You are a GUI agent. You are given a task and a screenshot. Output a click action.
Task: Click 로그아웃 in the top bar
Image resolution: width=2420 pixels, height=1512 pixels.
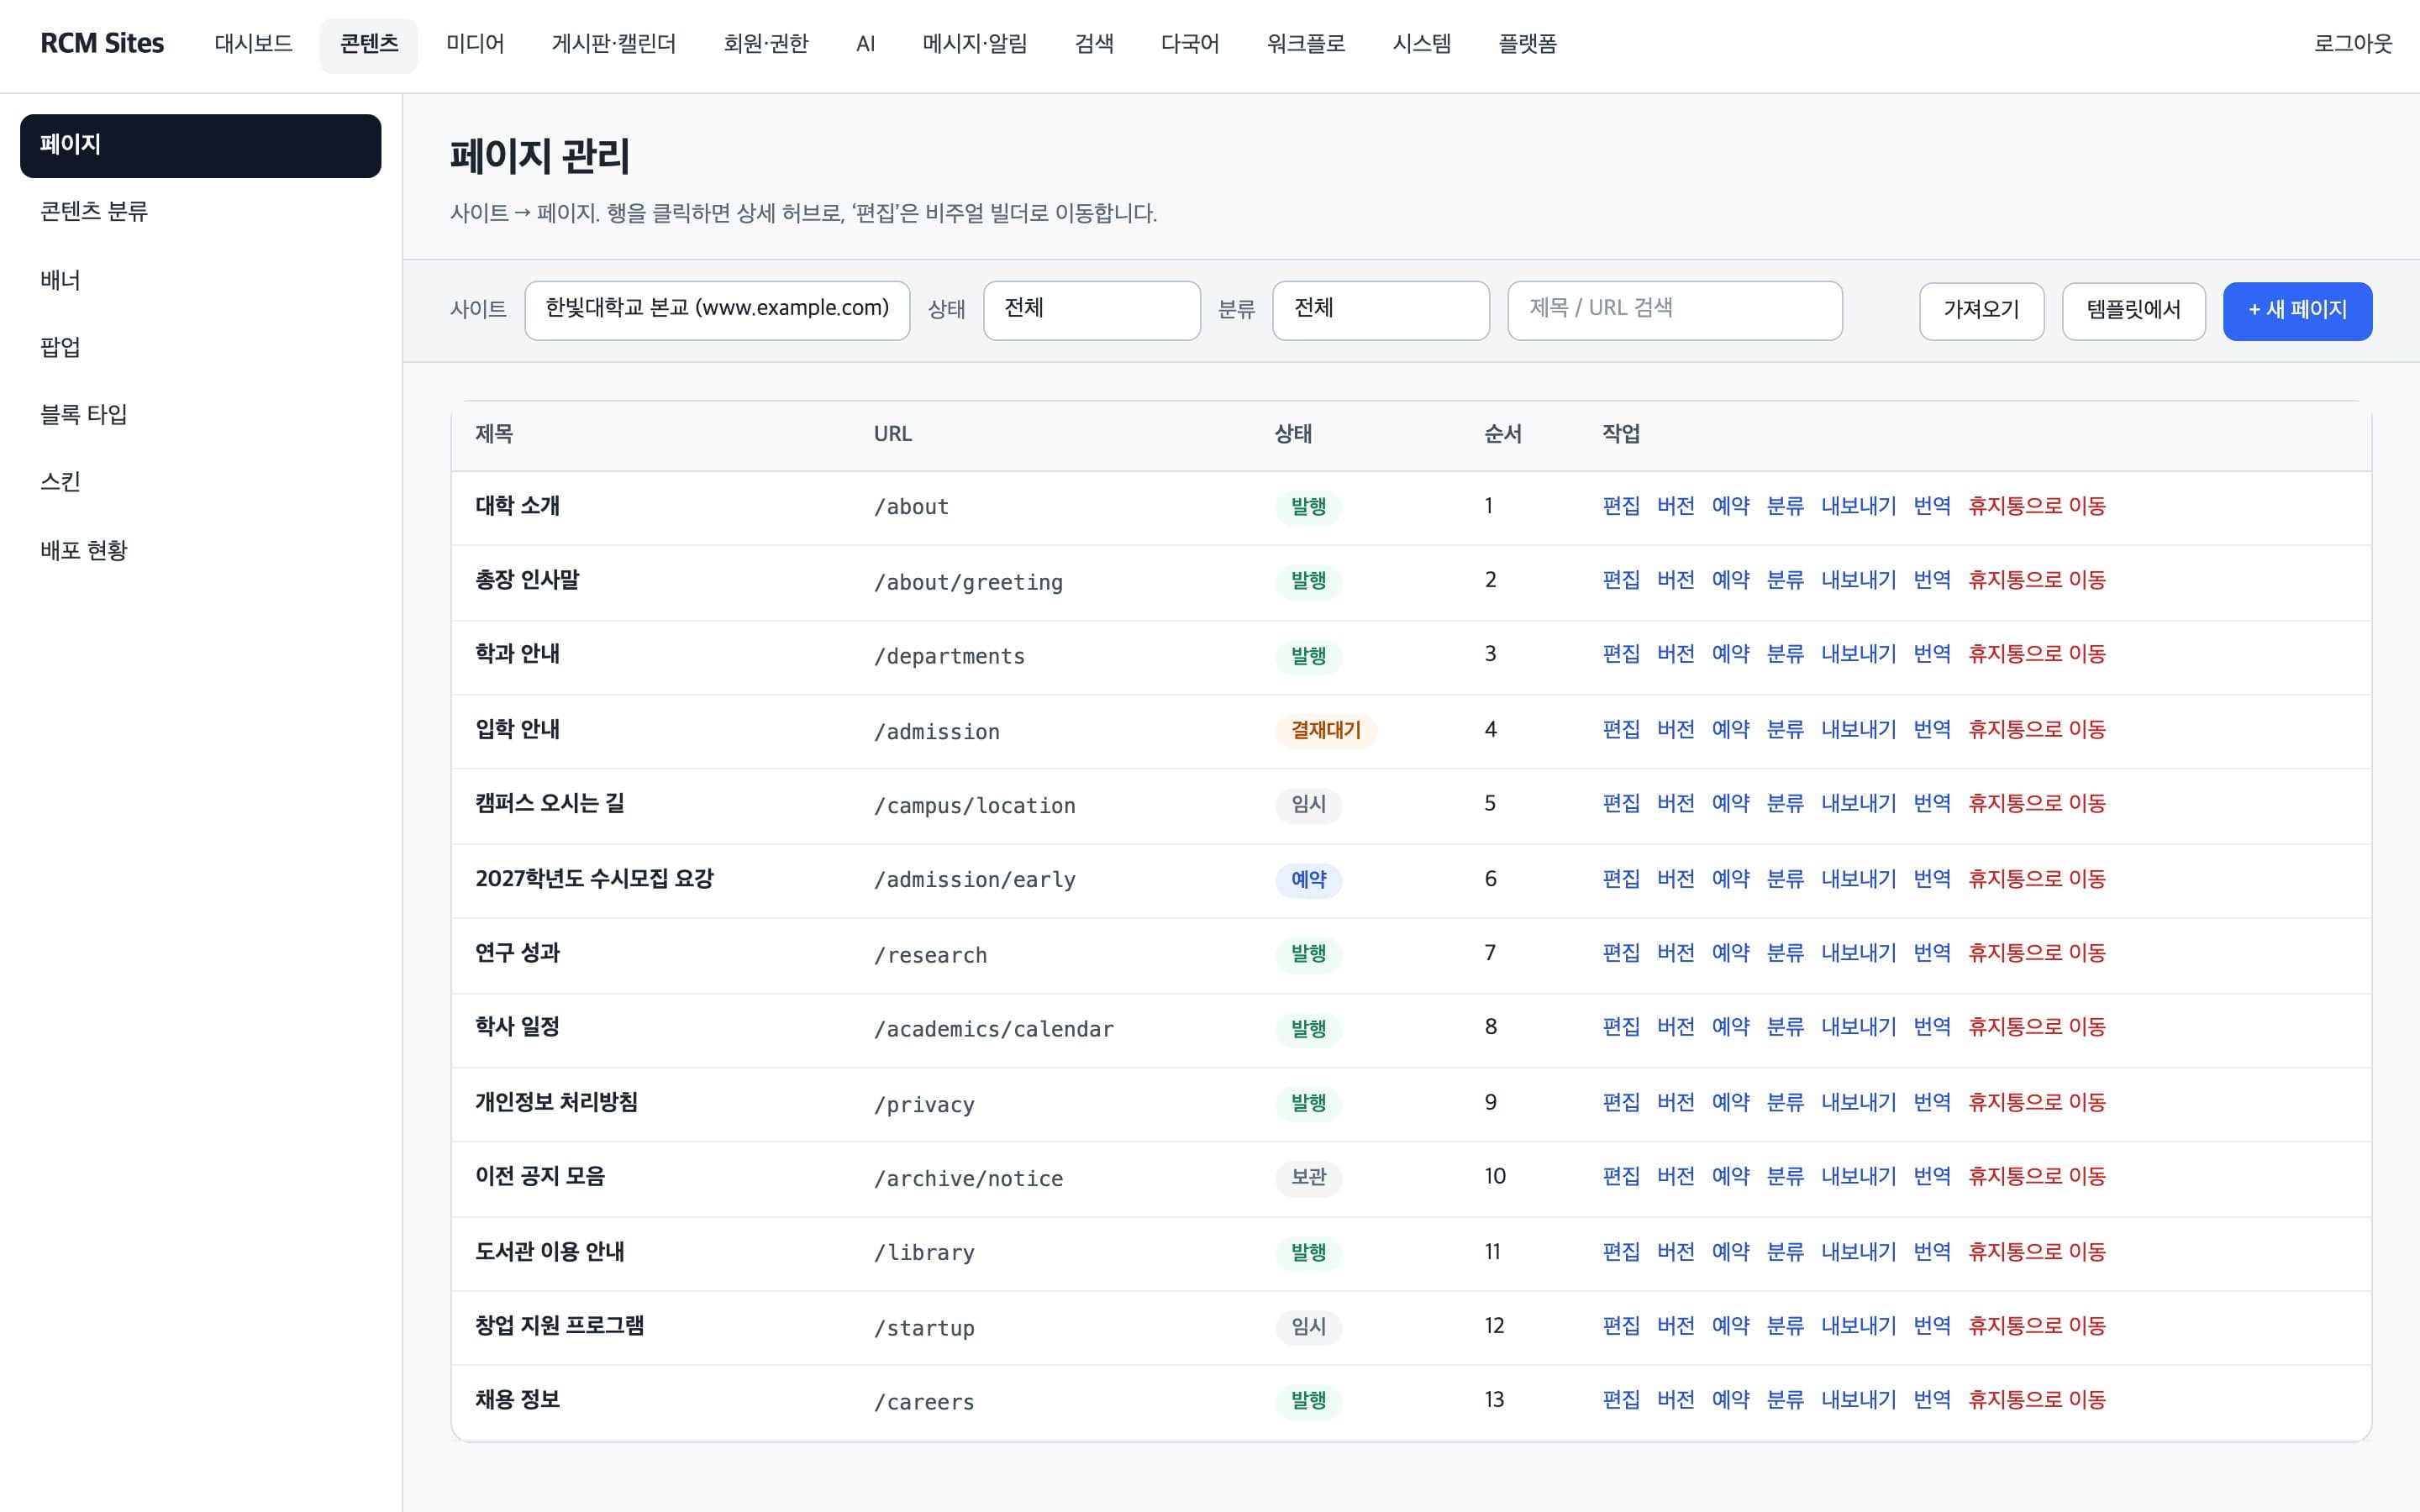point(2352,44)
